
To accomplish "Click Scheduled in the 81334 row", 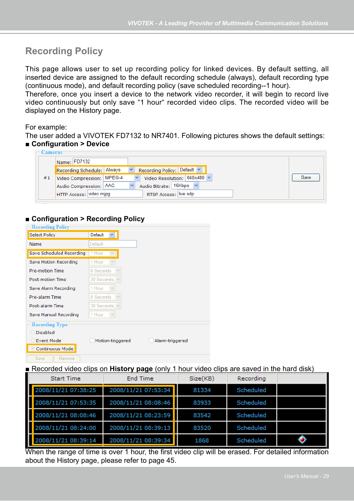I will tap(252, 390).
